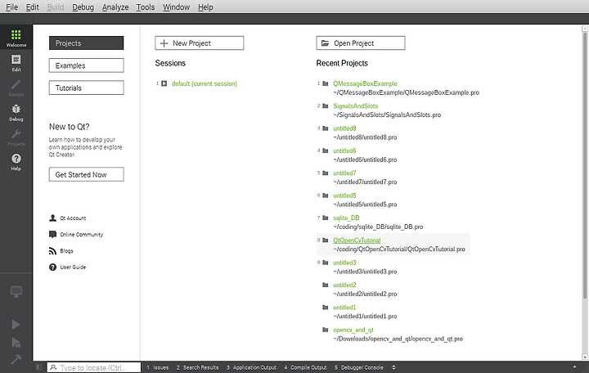Click folder icon beside untitled8
589x373 pixels.
point(326,128)
